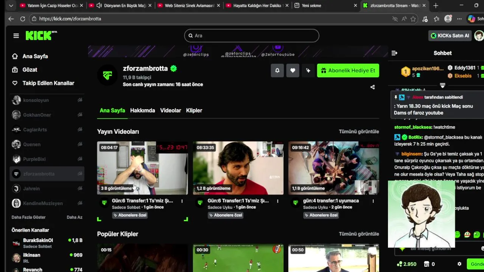Open the browser media control icon

[x=425, y=19]
